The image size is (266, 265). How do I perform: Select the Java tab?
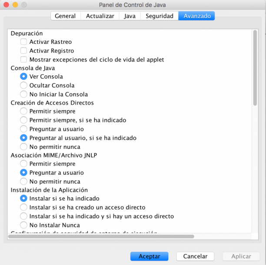[x=130, y=16]
